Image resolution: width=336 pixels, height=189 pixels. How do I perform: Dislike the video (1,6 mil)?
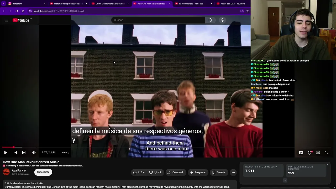click(x=155, y=172)
